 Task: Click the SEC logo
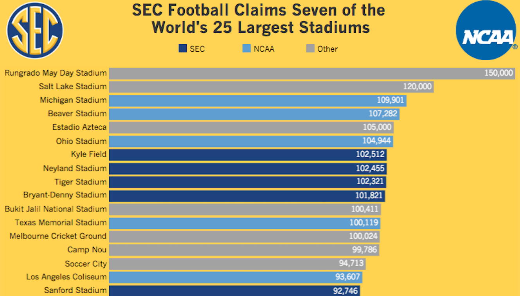[35, 30]
